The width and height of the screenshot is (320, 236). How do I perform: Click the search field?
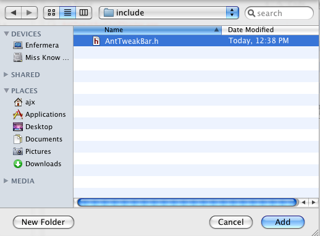click(279, 13)
